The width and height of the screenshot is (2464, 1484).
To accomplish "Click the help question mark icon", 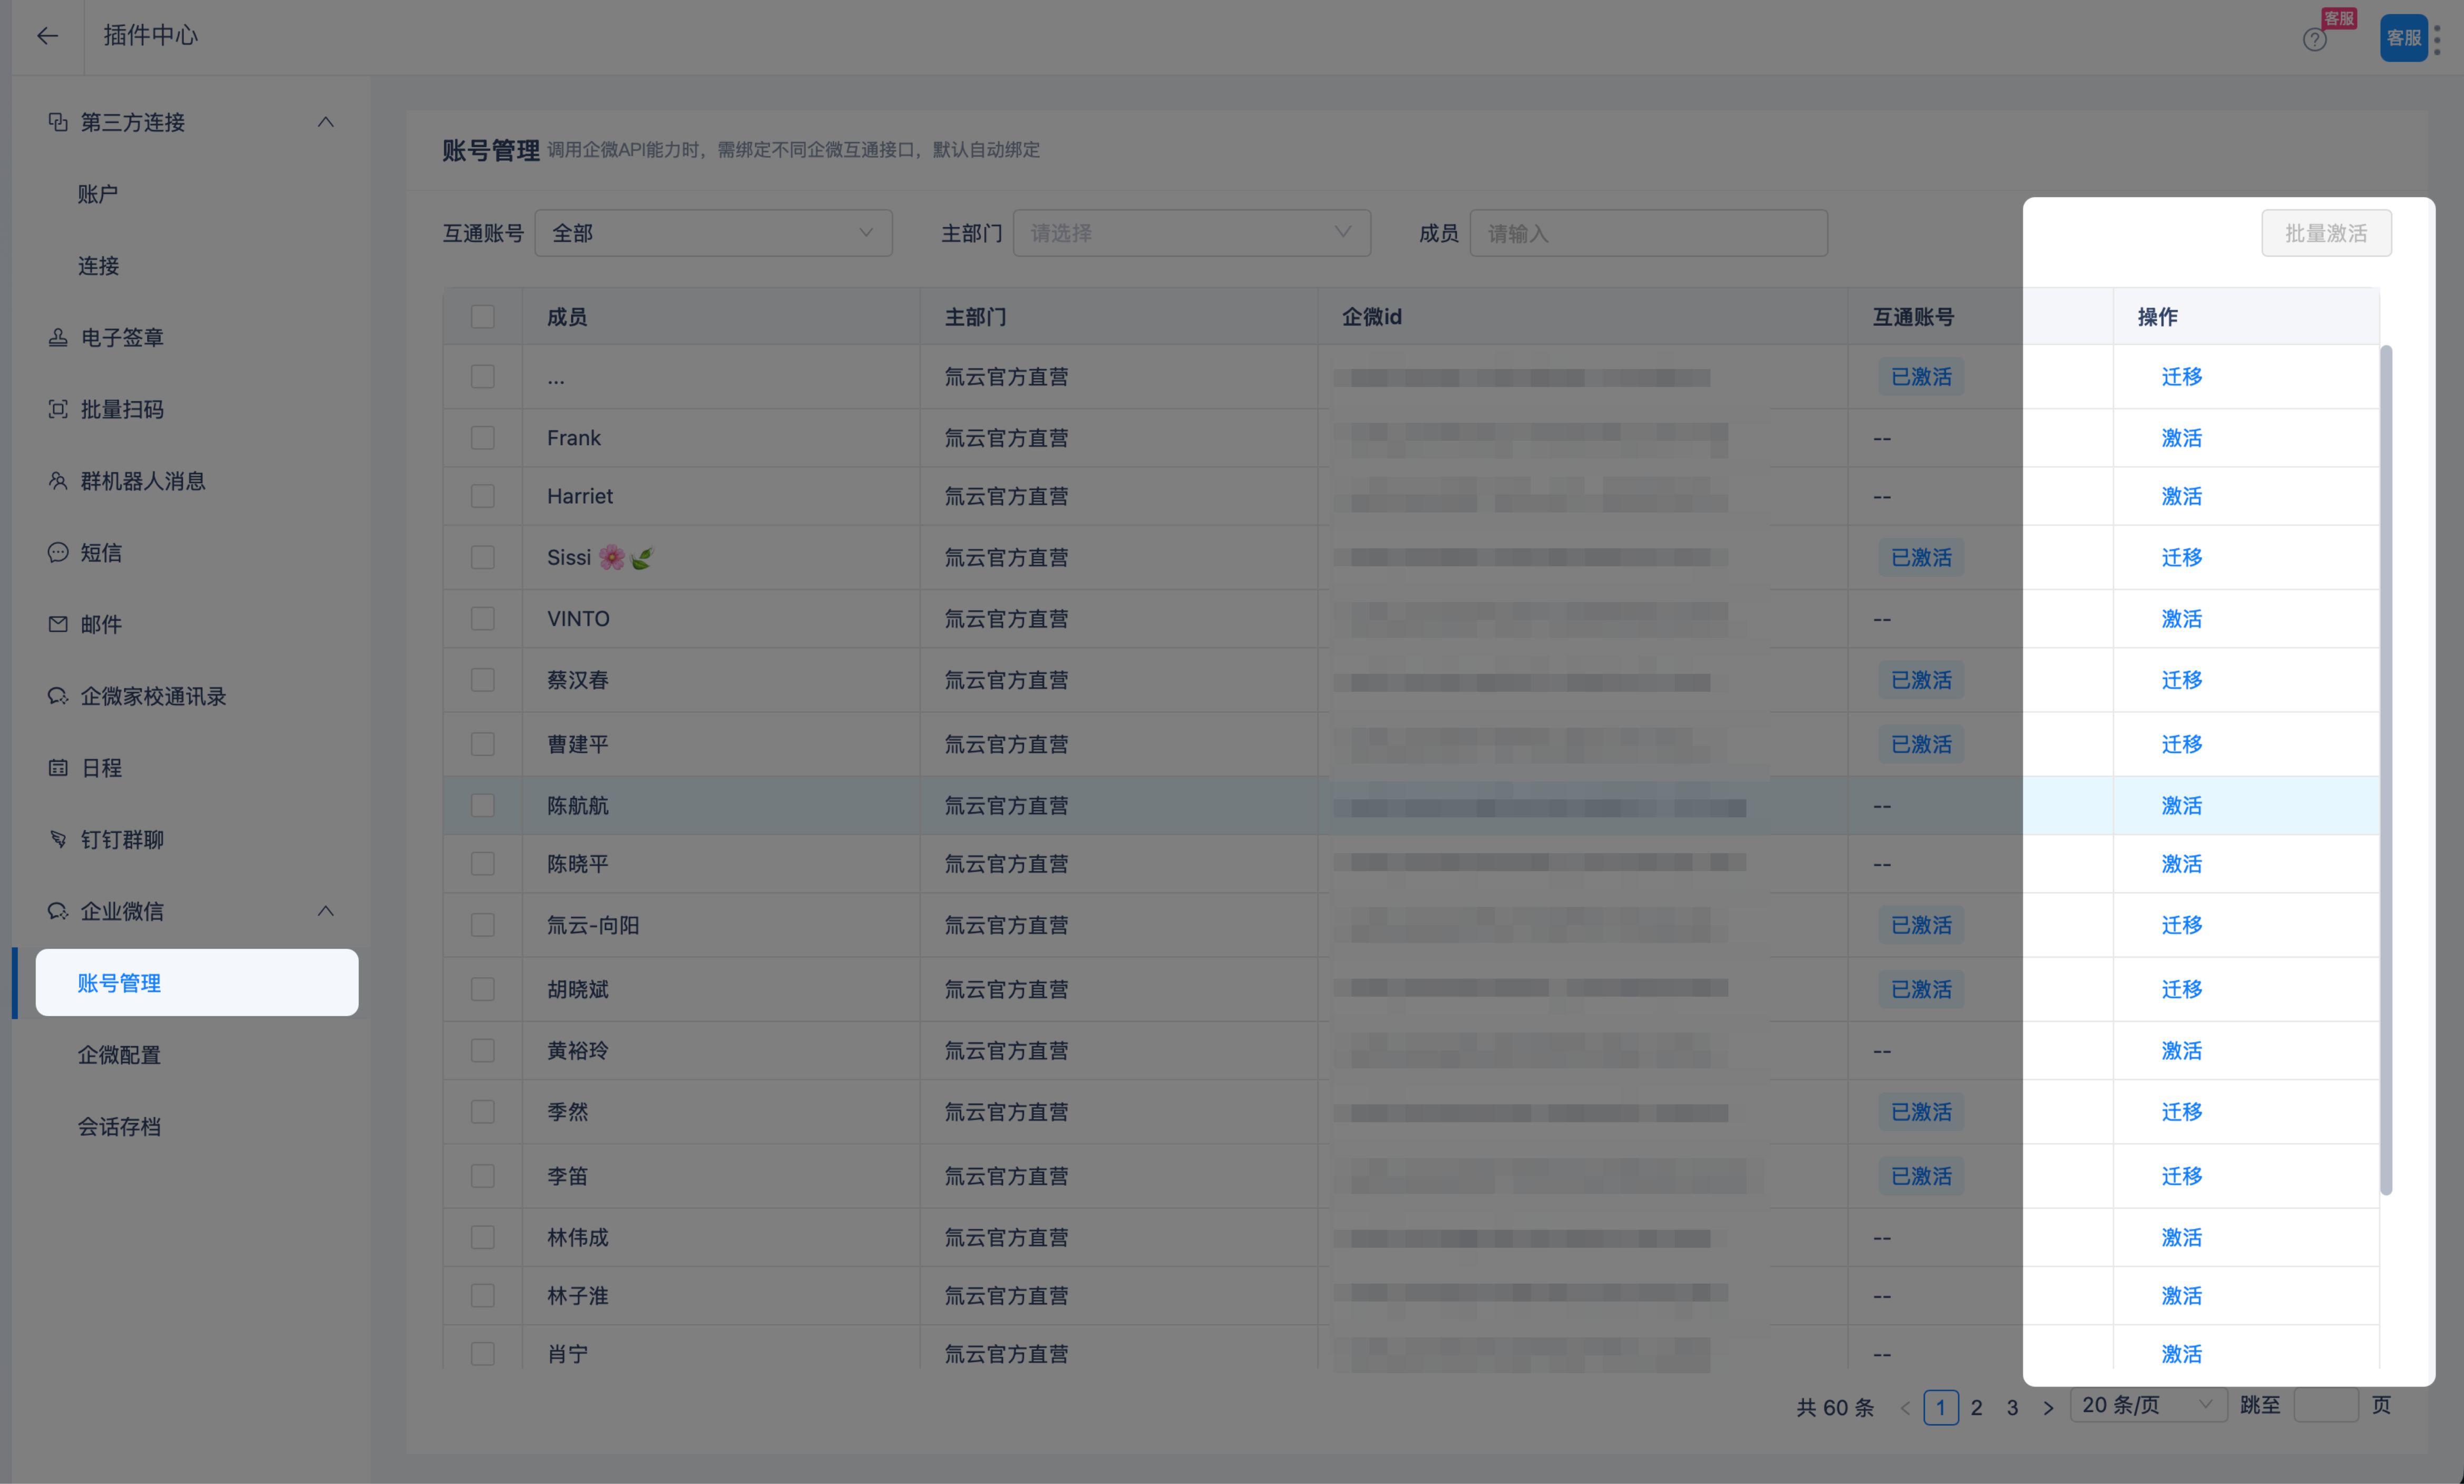I will pyautogui.click(x=2314, y=40).
